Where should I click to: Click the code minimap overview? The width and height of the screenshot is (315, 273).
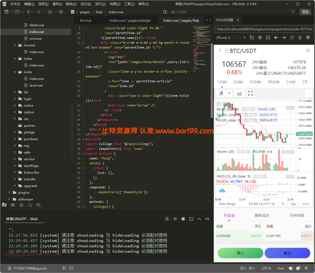[x=201, y=48]
